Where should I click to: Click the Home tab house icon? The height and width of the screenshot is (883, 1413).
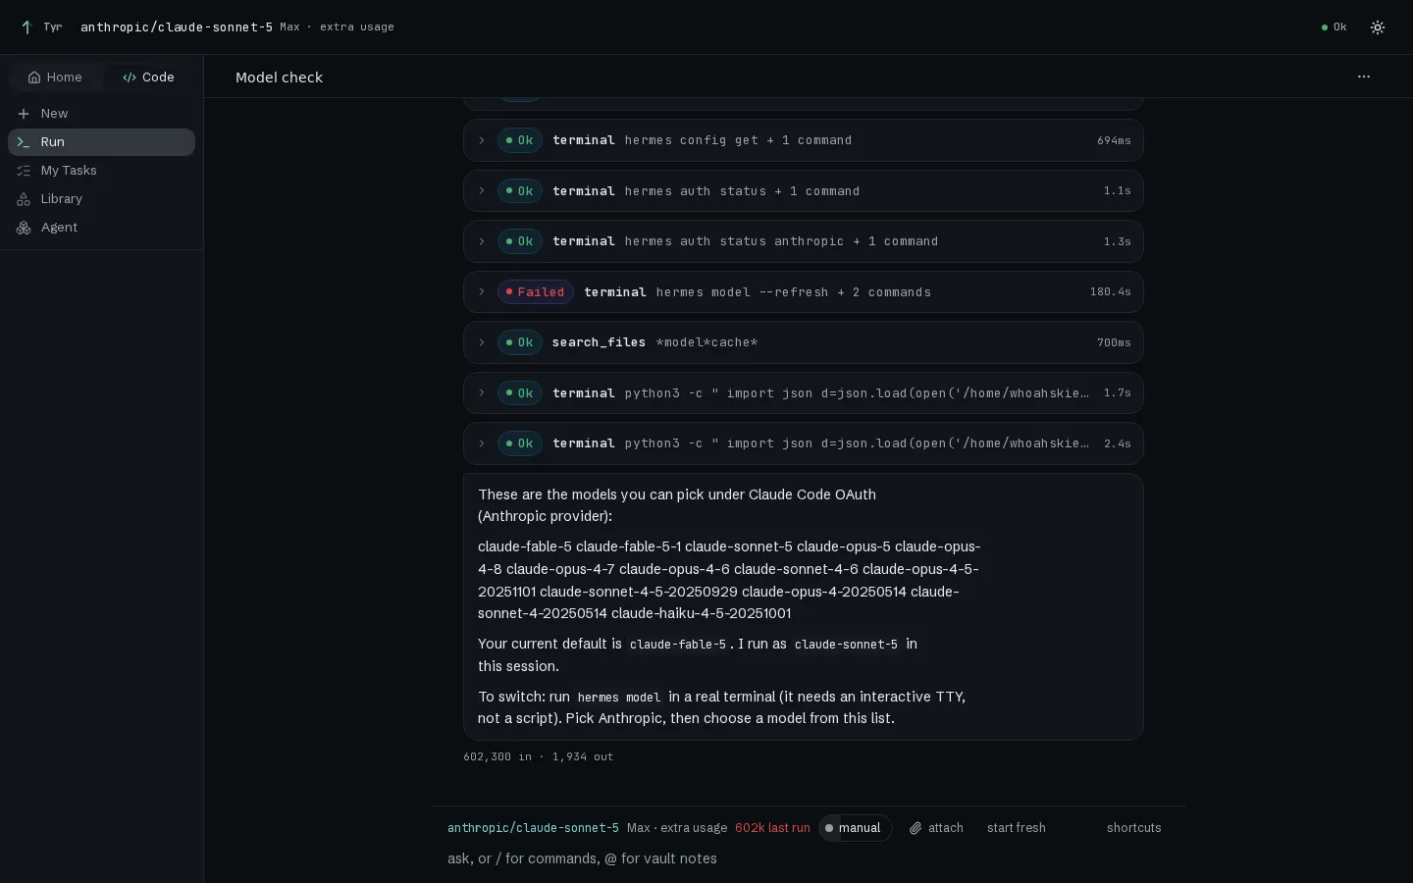point(34,78)
